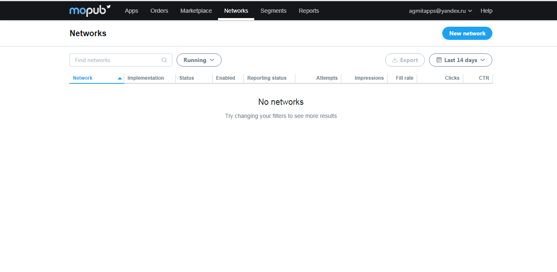Click the Export button
The height and width of the screenshot is (272, 557).
coord(405,60)
